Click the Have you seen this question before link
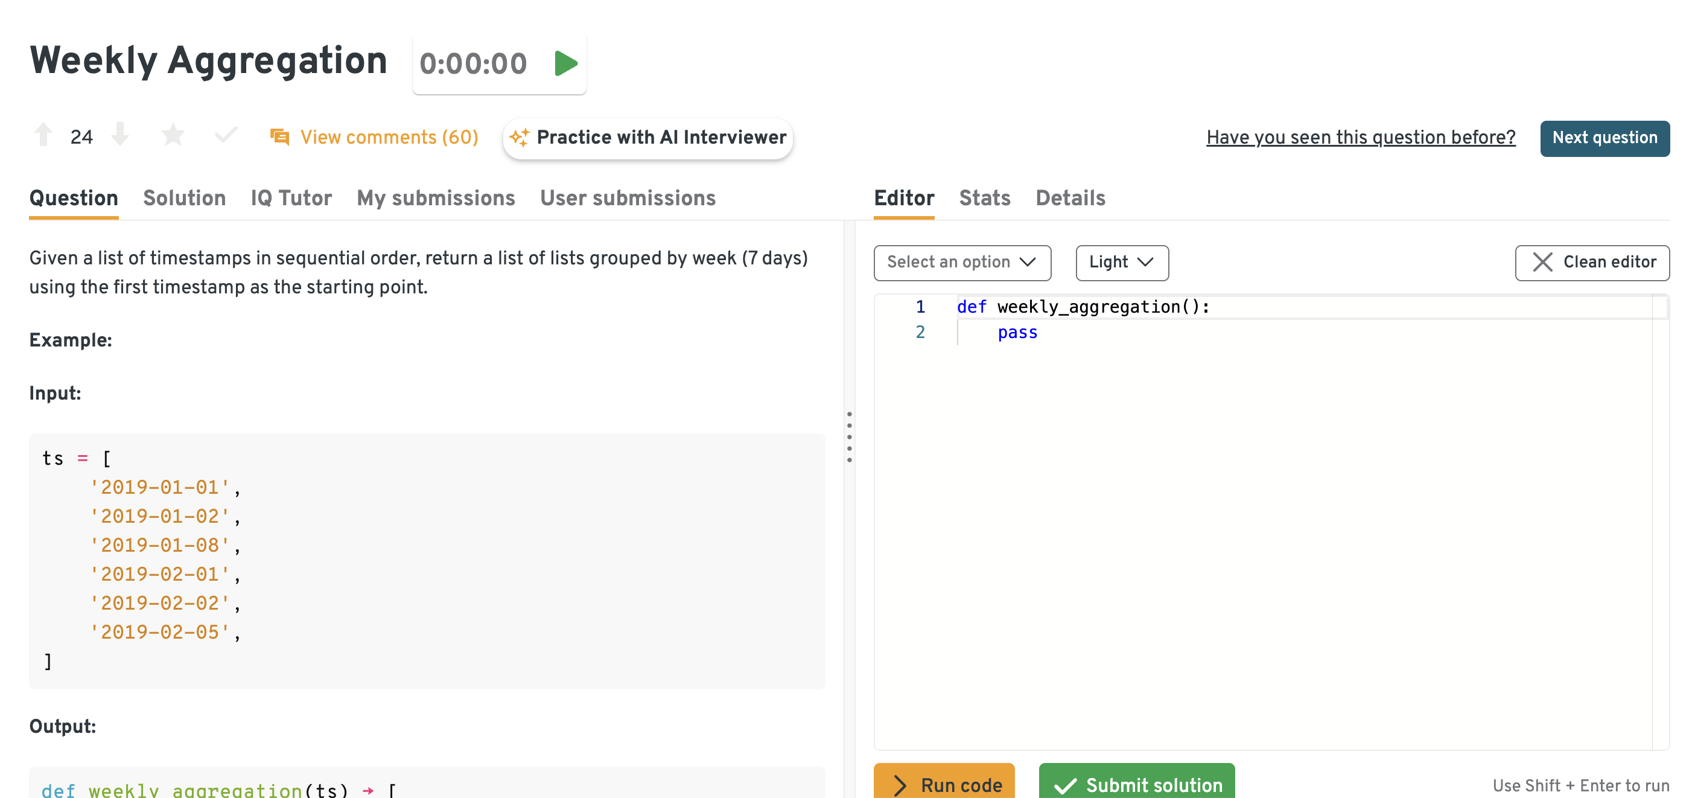1692x798 pixels. (1360, 137)
